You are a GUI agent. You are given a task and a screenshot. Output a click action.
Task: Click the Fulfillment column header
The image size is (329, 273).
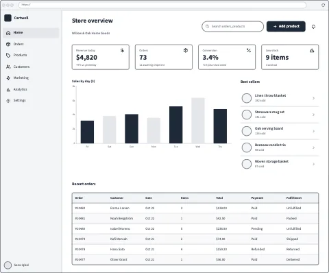click(294, 198)
